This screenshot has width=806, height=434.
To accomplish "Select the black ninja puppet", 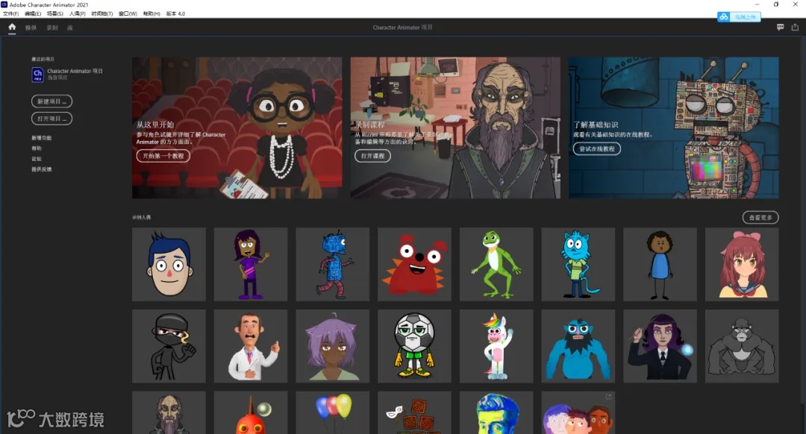I will (169, 346).
